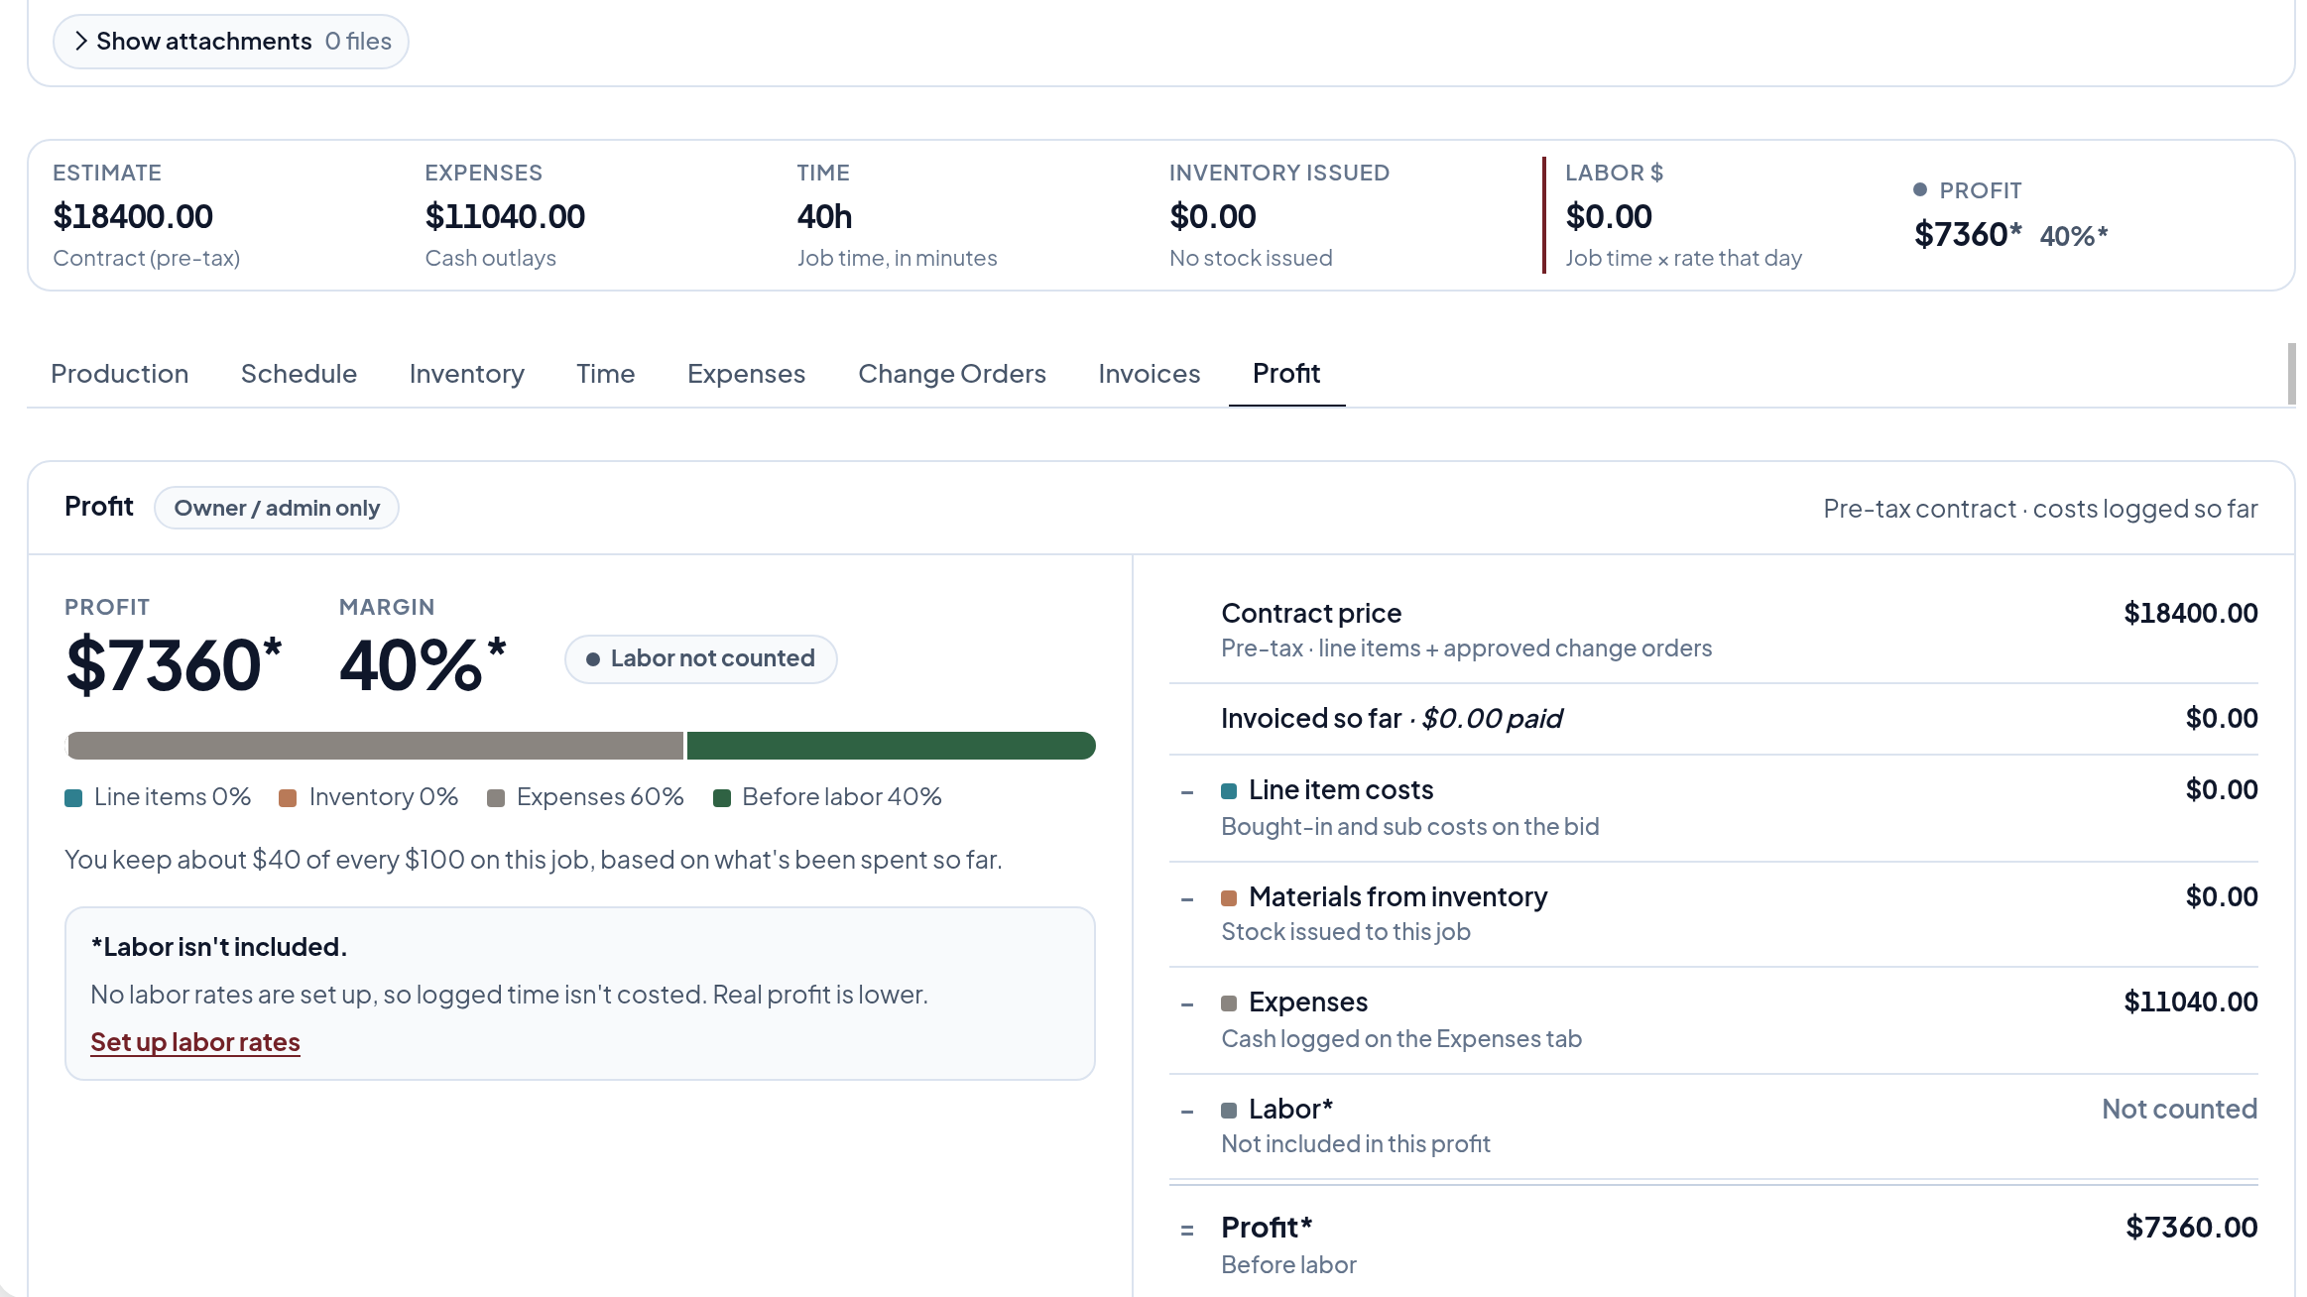Click the Owner / admin only badge
The width and height of the screenshot is (2307, 1297).
[x=277, y=508]
